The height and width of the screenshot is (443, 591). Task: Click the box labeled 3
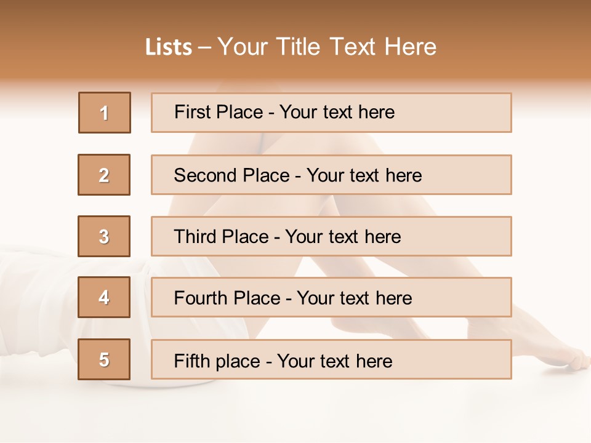pyautogui.click(x=104, y=236)
